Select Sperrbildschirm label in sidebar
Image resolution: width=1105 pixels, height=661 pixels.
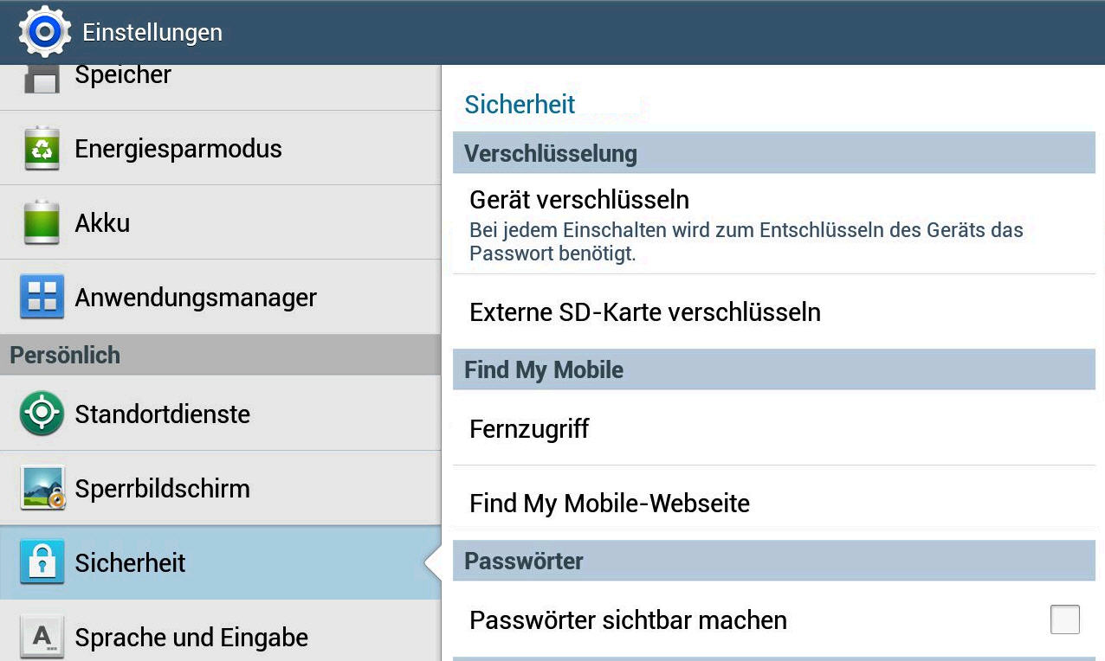(162, 489)
